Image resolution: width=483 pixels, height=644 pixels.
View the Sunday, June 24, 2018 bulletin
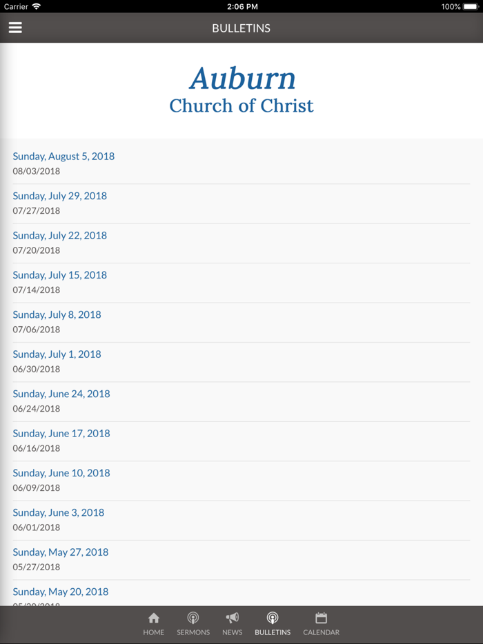pos(61,393)
